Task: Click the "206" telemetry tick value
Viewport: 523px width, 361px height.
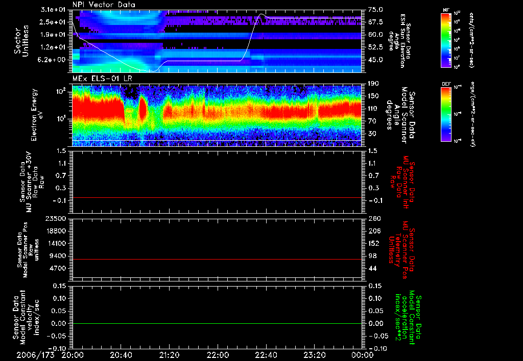Action: tap(373, 231)
